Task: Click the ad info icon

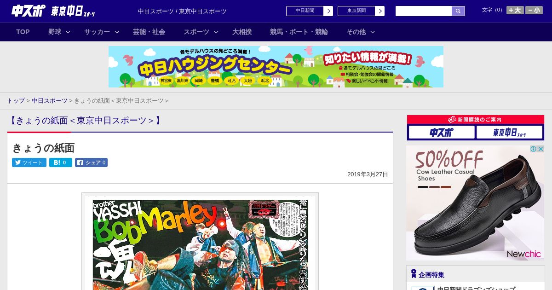Action: coord(534,149)
